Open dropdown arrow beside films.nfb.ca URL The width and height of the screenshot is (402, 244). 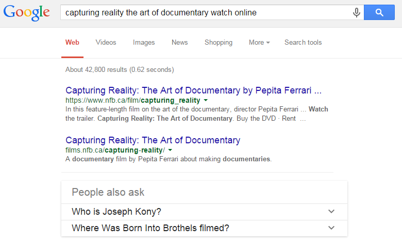coord(170,150)
